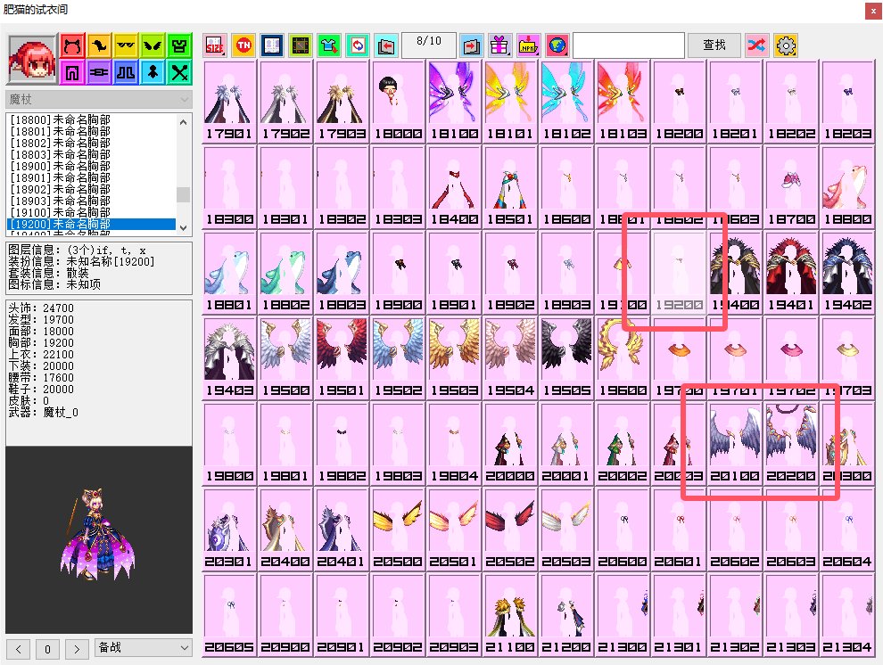Viewport: 883px width, 665px height.
Task: Click the NPK download toolbar icon
Action: tap(528, 45)
